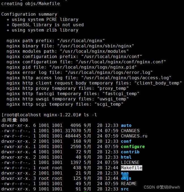This screenshot has height=192, width=184.
Task: Click the [root@localhost nginx-1.22.0]# prompt
Action: tap(41, 115)
